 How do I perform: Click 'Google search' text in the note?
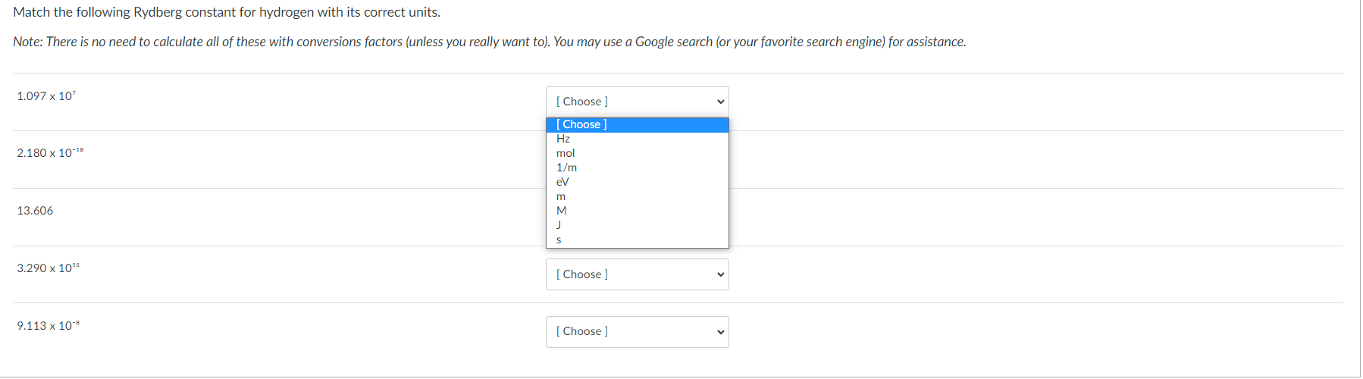pos(673,42)
